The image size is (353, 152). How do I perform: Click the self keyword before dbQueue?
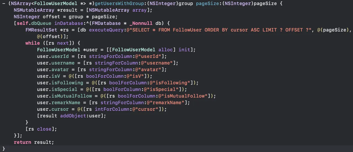click(22, 23)
